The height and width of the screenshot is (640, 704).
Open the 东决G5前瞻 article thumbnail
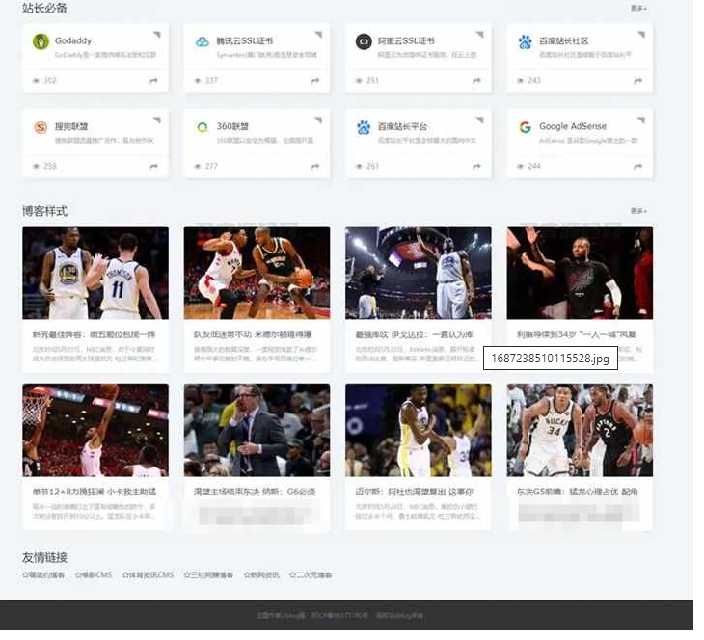click(x=580, y=430)
